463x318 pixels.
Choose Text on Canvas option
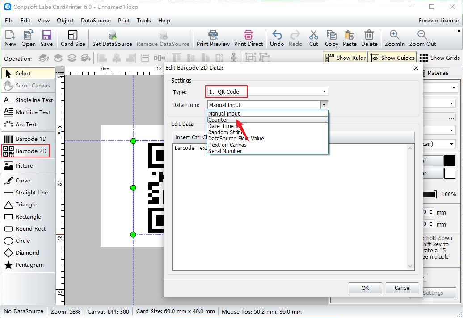point(268,145)
